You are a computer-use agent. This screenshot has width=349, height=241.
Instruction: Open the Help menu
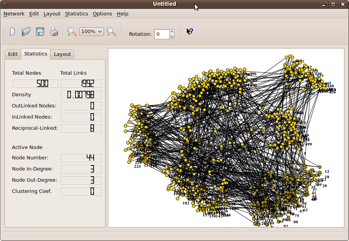click(x=122, y=13)
